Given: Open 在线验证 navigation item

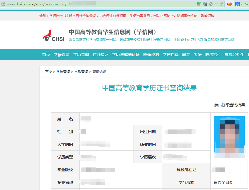Looking at the screenshot, I should click(x=100, y=55).
